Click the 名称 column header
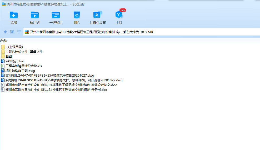 [x=3, y=41]
